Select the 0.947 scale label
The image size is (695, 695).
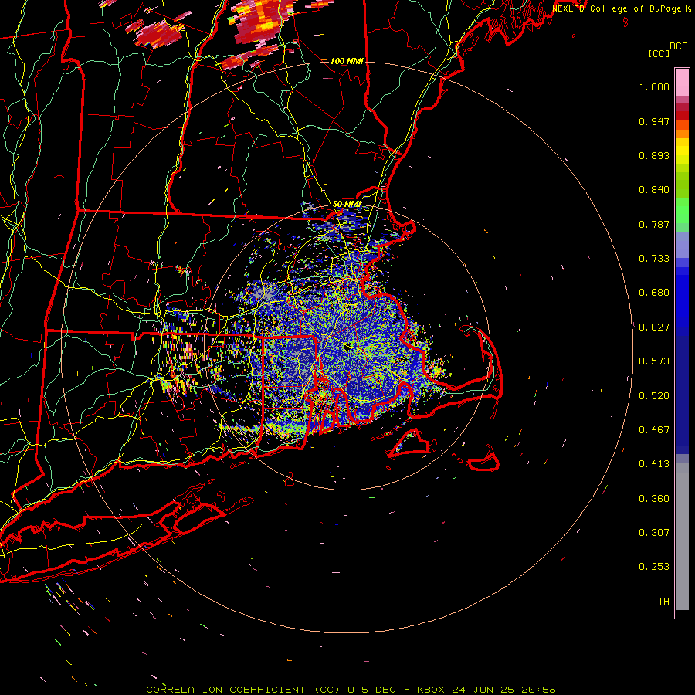click(654, 121)
